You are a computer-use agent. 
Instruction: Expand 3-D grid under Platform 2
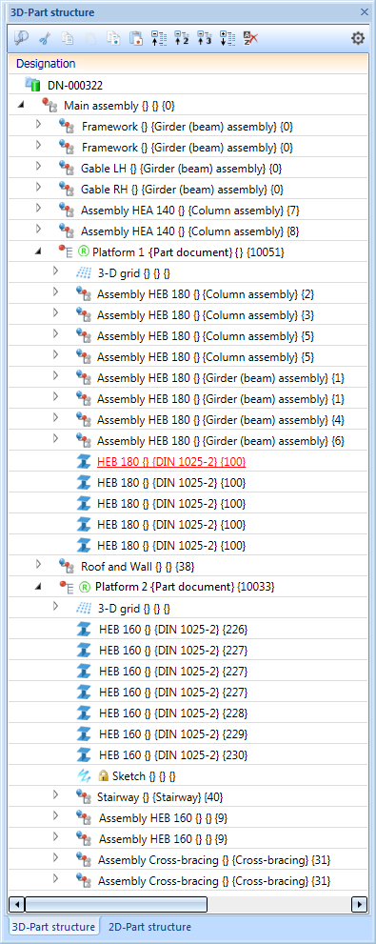coord(56,605)
